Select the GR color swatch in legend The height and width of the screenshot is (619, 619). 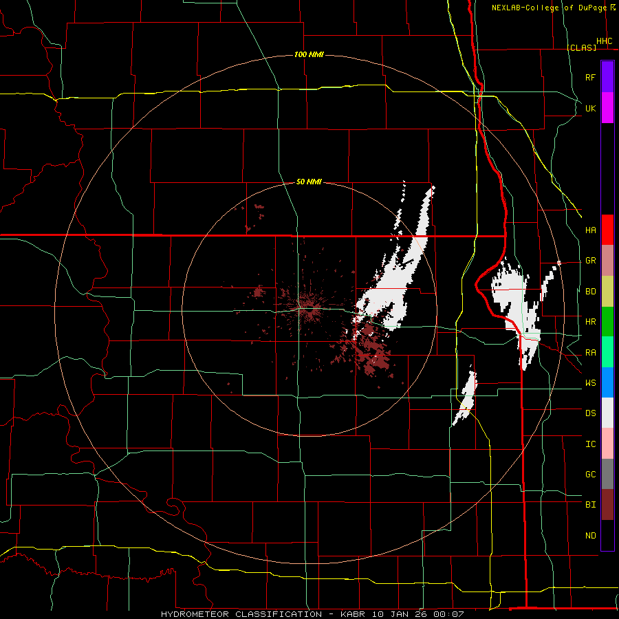607,261
